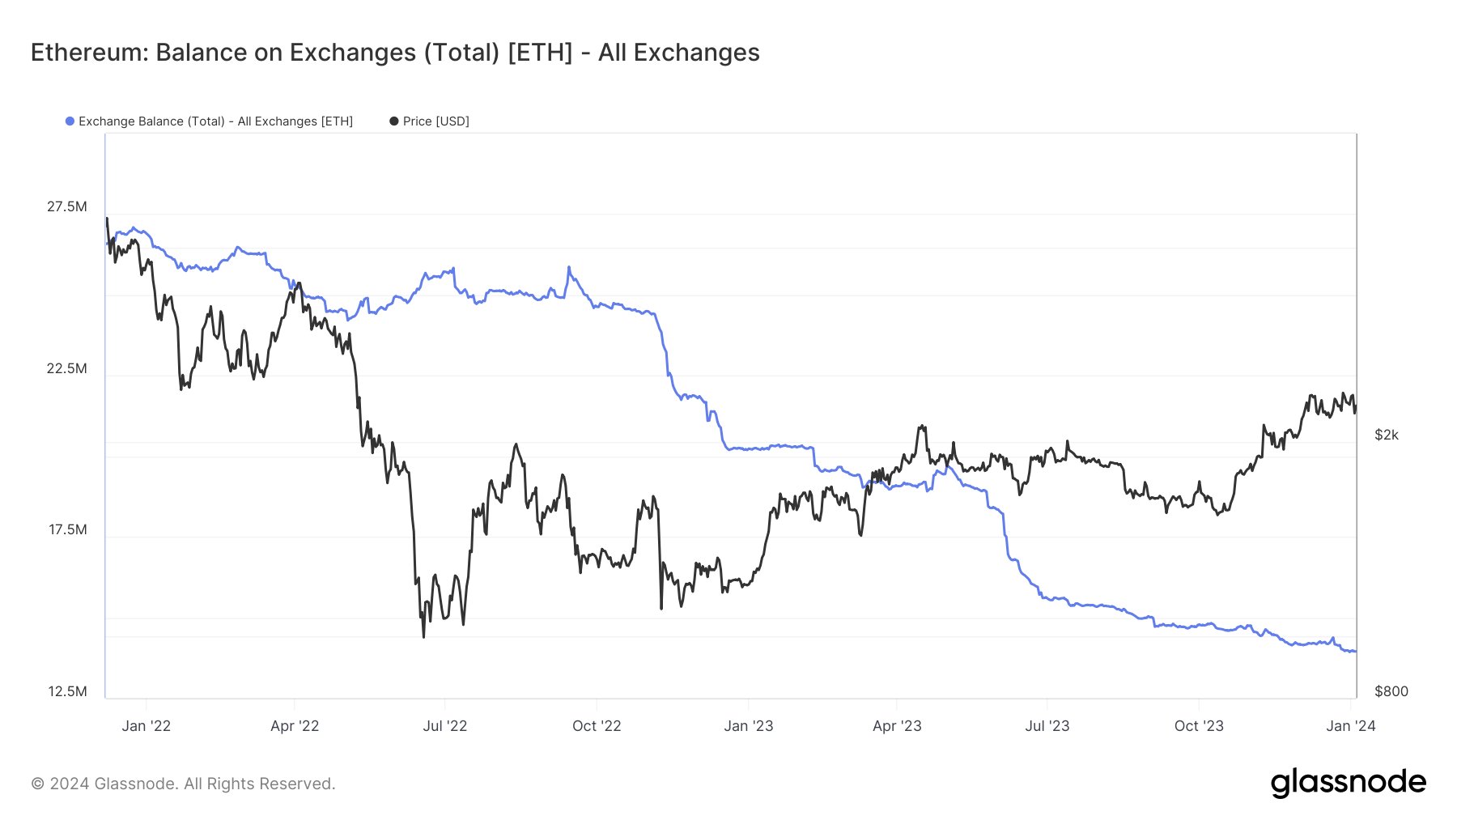
Task: Click the $800 right axis label
Action: coord(1391,691)
